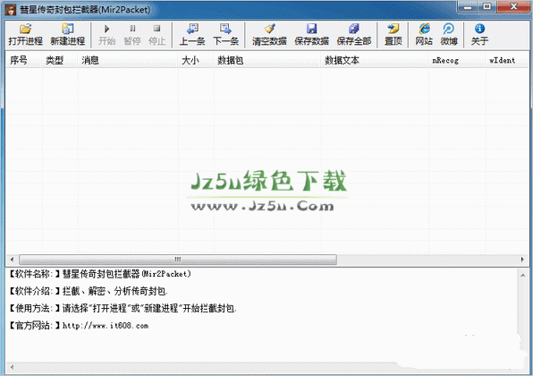533x376 pixels.
Task: Click the packet list horizontal scrollbar thumb
Action: tap(178, 260)
